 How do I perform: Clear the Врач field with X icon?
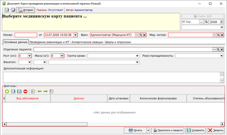pos(144,35)
